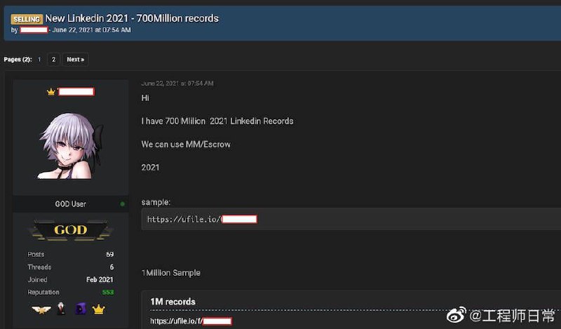Viewport: 561px width, 329px height.
Task: Go to page 2 of thread
Action: click(x=53, y=60)
